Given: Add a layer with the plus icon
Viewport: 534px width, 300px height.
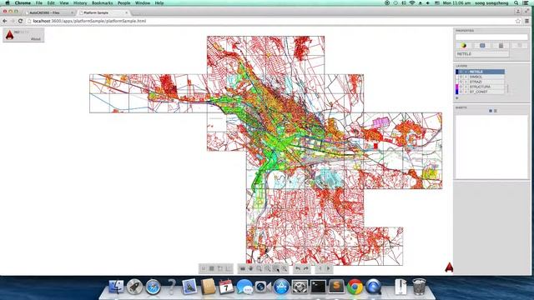Looking at the screenshot, I should tap(457, 98).
